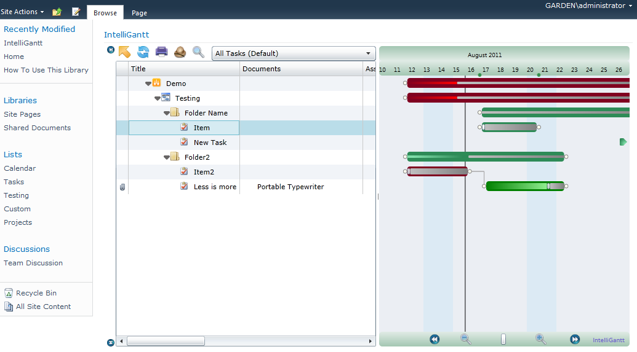
Task: Open the Projects list
Action: pos(18,222)
